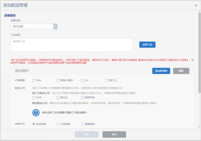Viewport: 201px width, 141px height.
Task: Click the 保存 button at bottom
Action: point(87,134)
